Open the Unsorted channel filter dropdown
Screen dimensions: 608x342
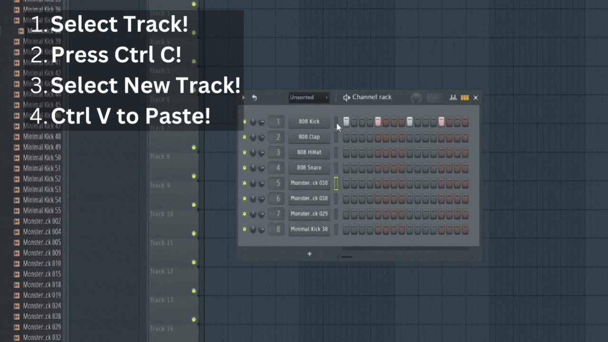309,97
